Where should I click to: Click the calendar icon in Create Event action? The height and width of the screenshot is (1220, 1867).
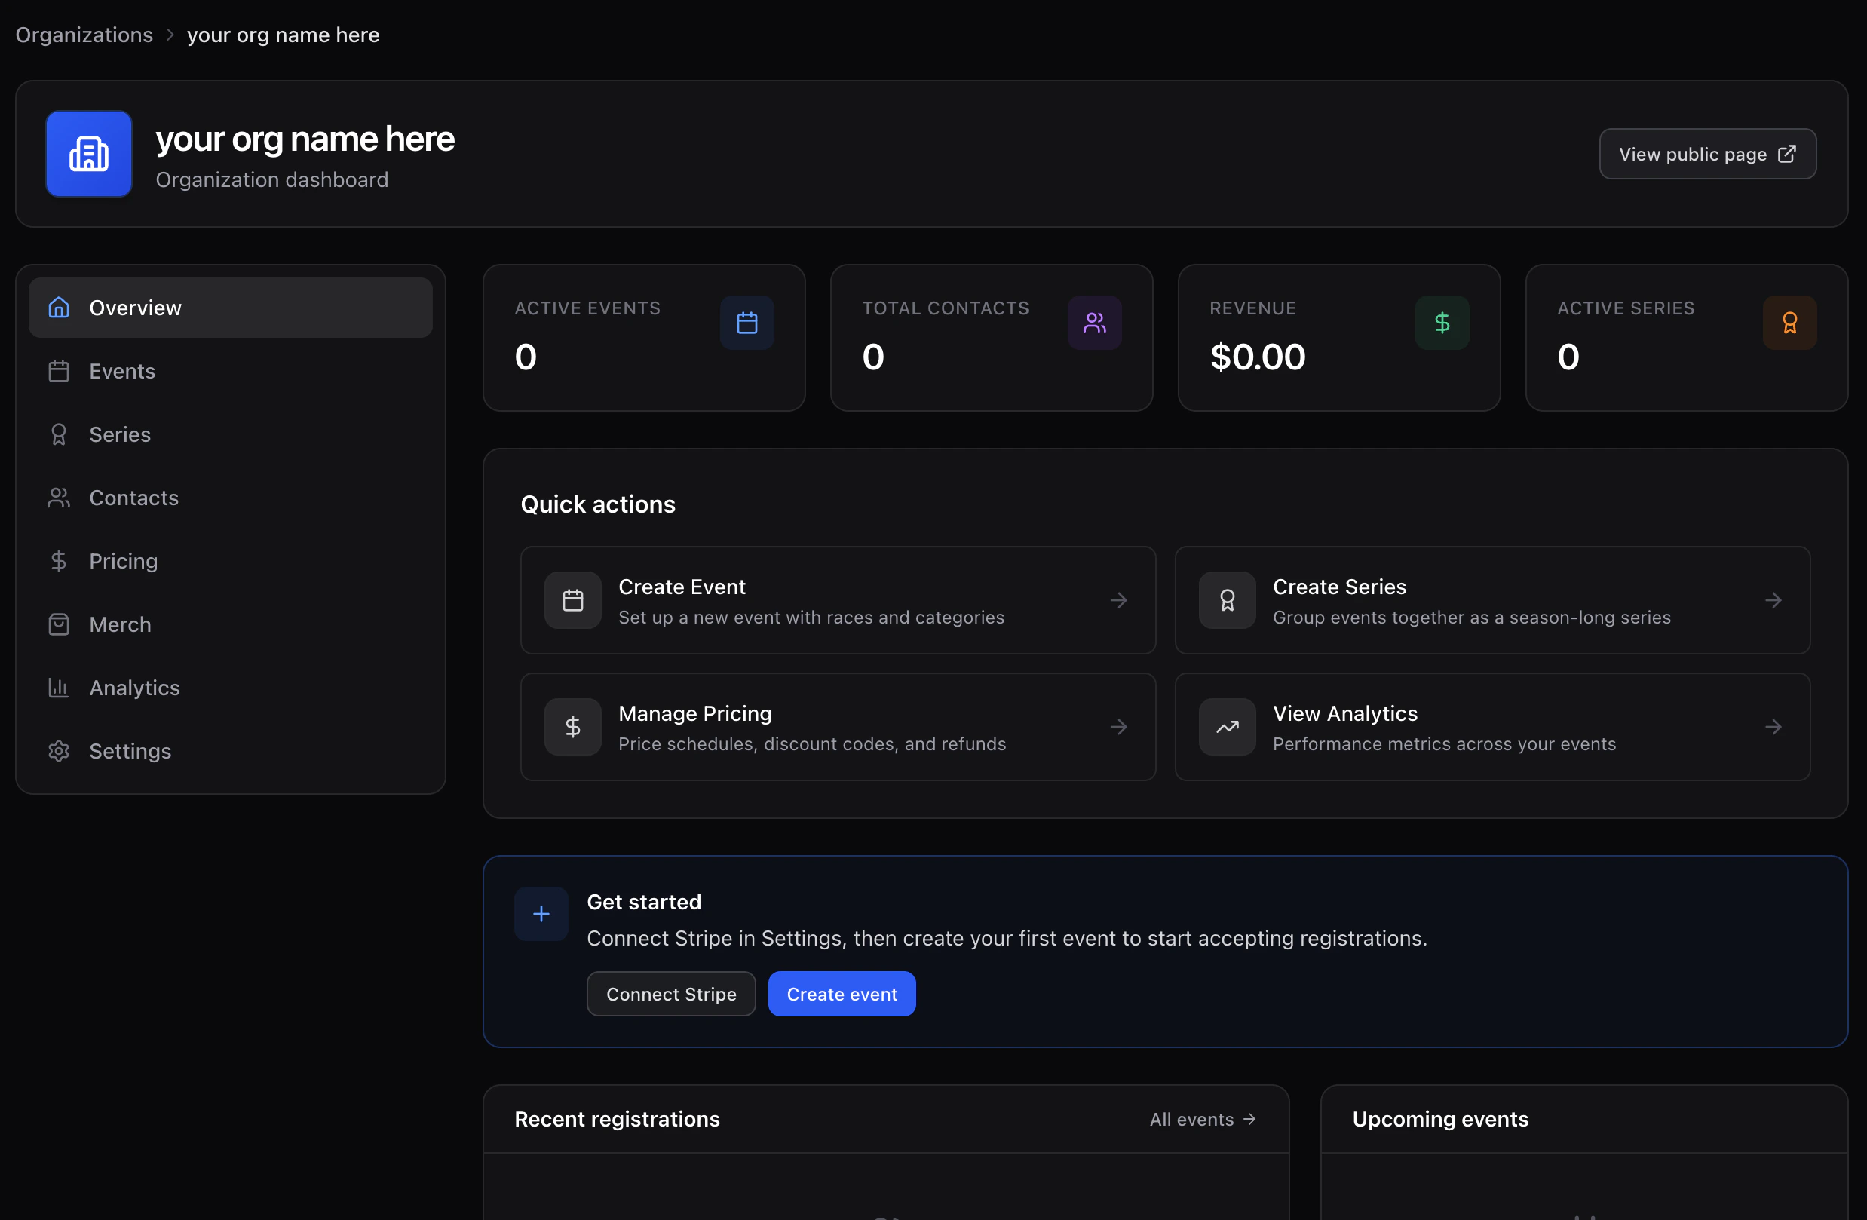(x=572, y=600)
